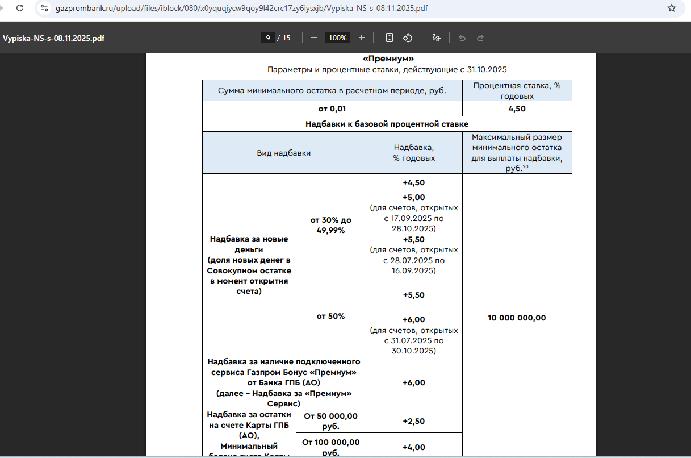Select the page number field showing 9
Image resolution: width=691 pixels, height=458 pixels.
pos(267,38)
